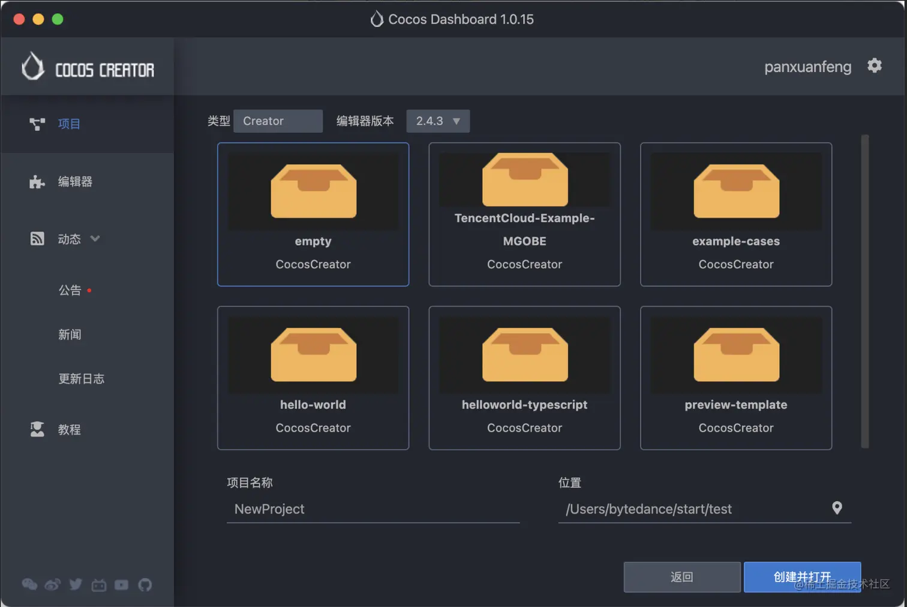Image resolution: width=907 pixels, height=607 pixels.
Task: Click the Cocos Creator flame logo
Action: coord(33,66)
